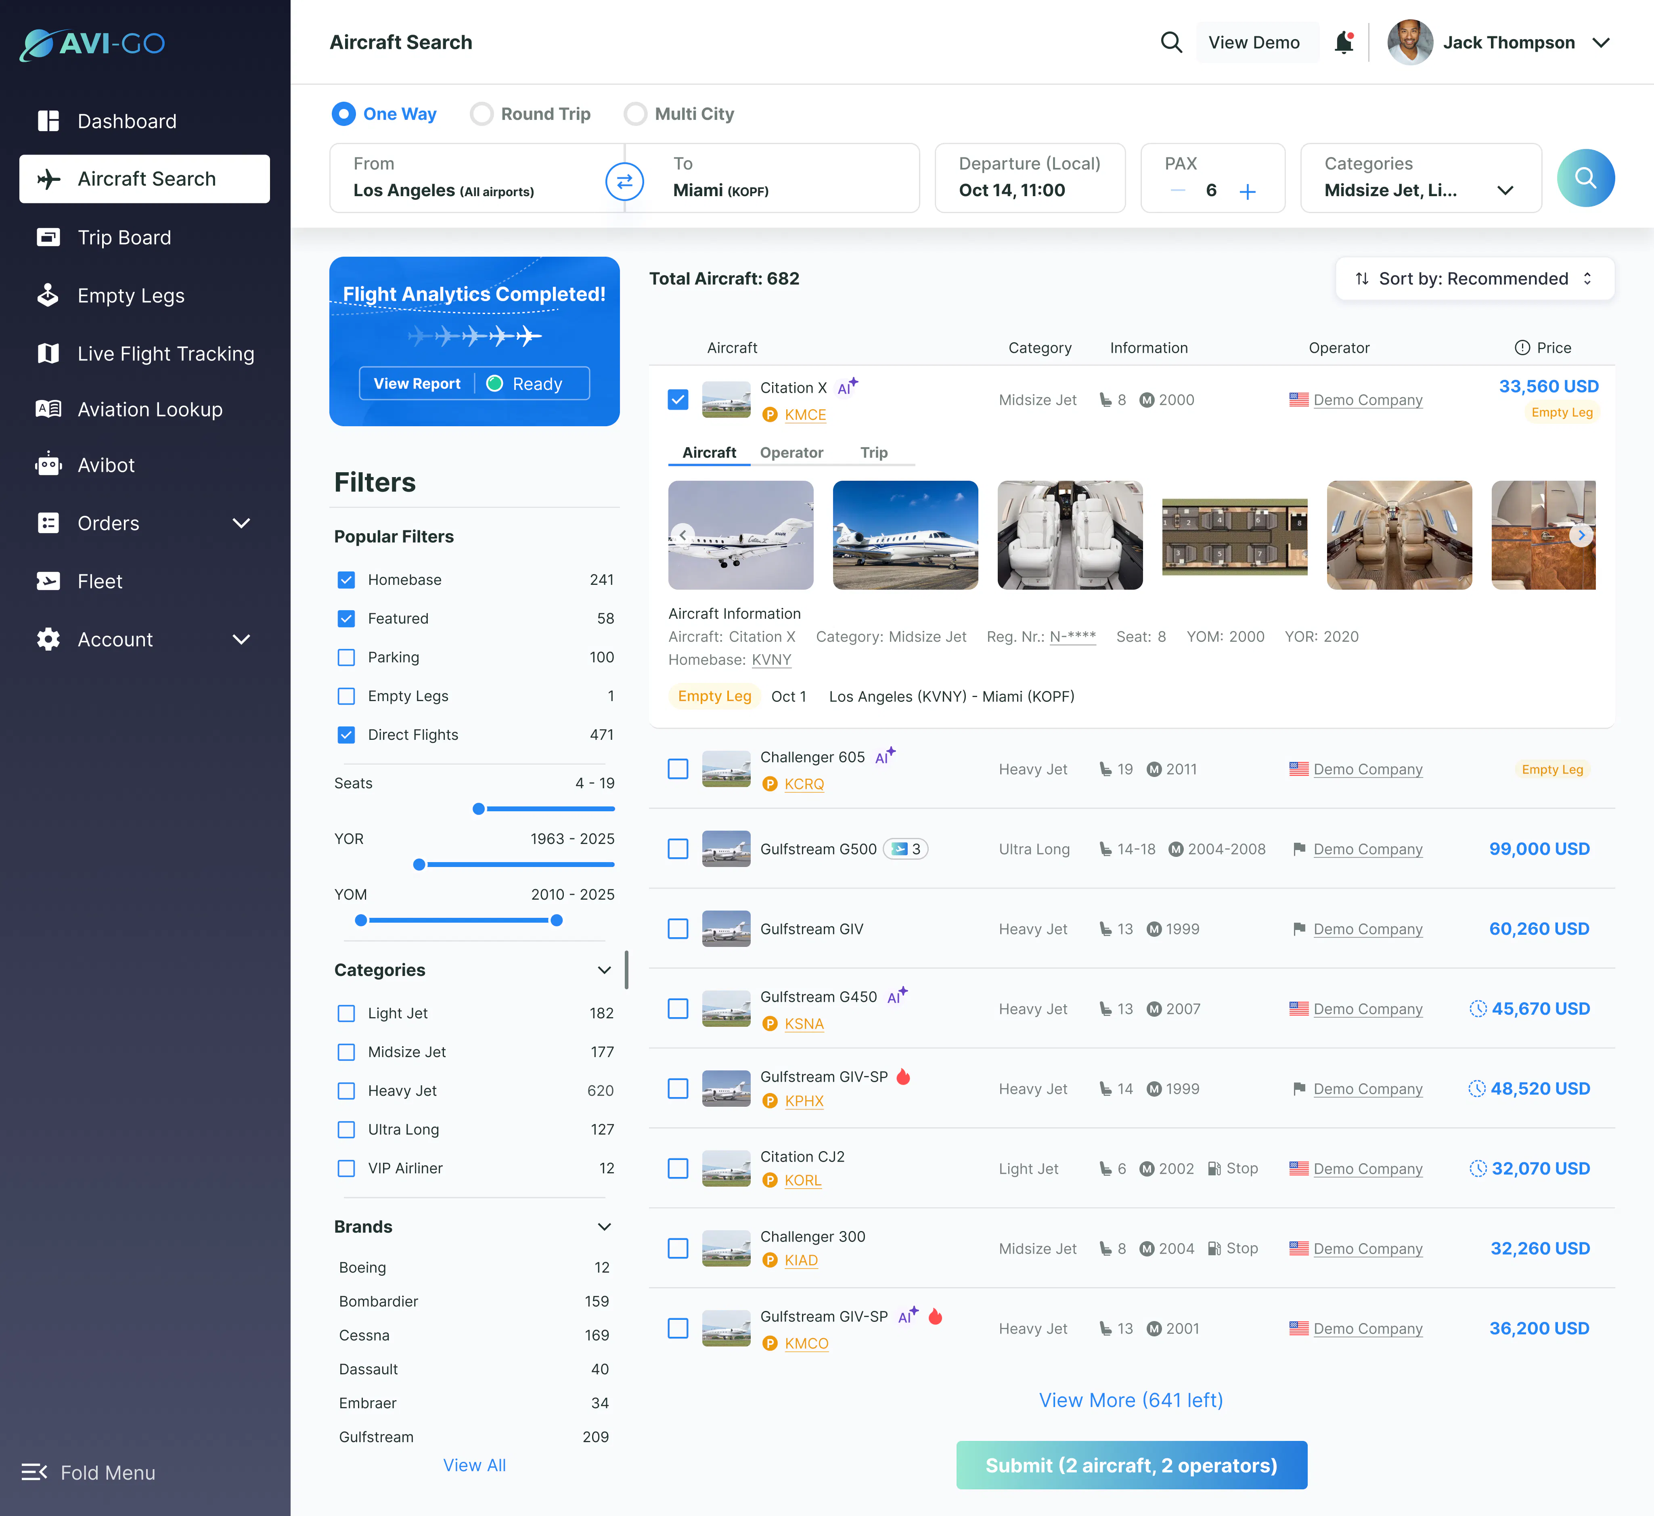Open Sort by Recommended dropdown

1474,279
